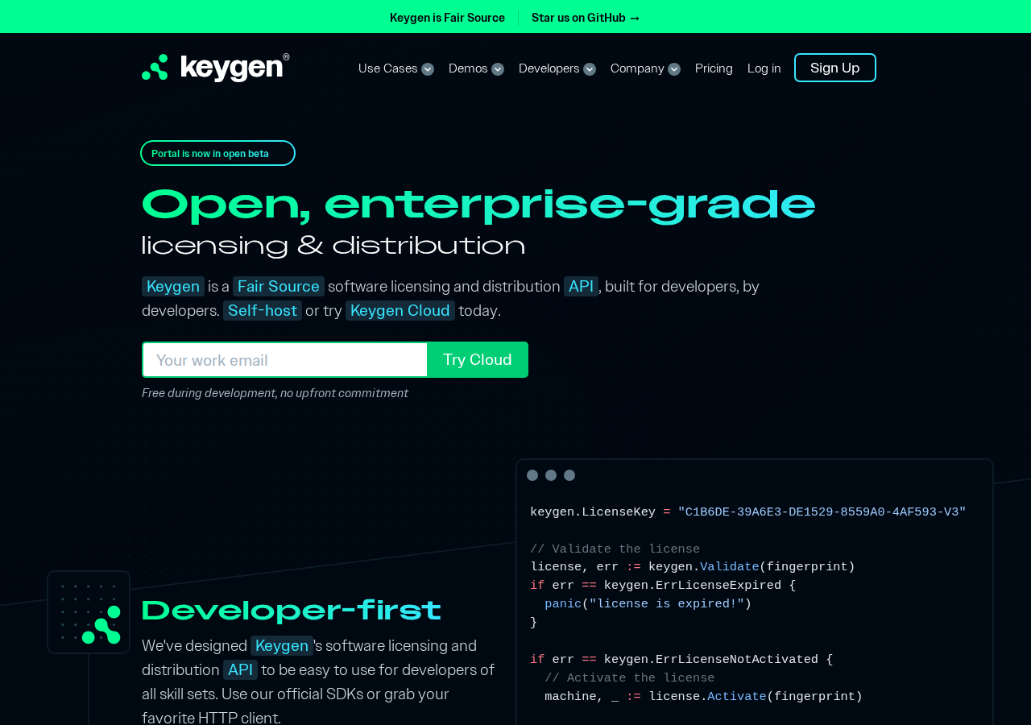Click the third gray dot in the code window

tap(569, 475)
